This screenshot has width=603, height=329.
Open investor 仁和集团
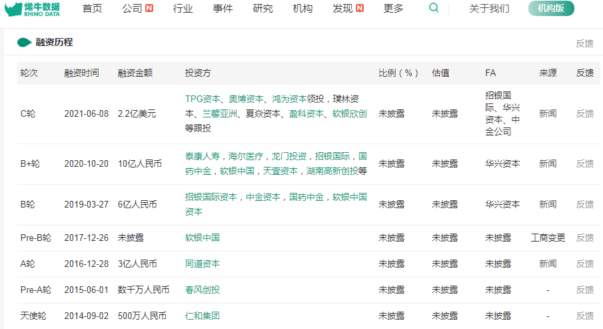click(203, 316)
